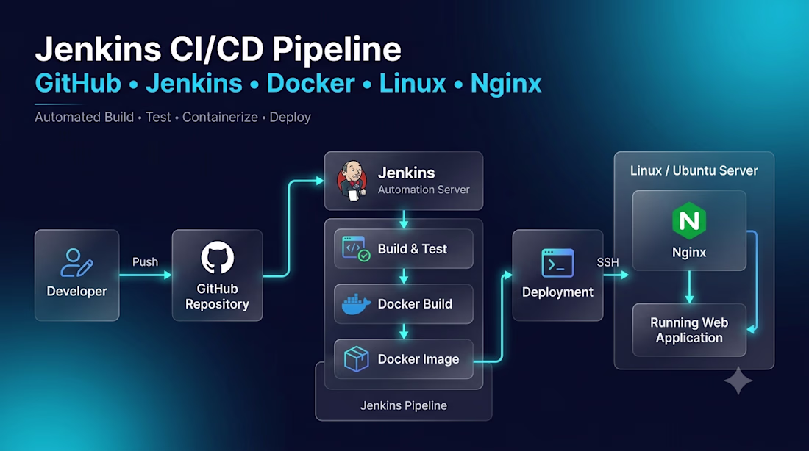Click the Docker whale icon

pyautogui.click(x=356, y=304)
